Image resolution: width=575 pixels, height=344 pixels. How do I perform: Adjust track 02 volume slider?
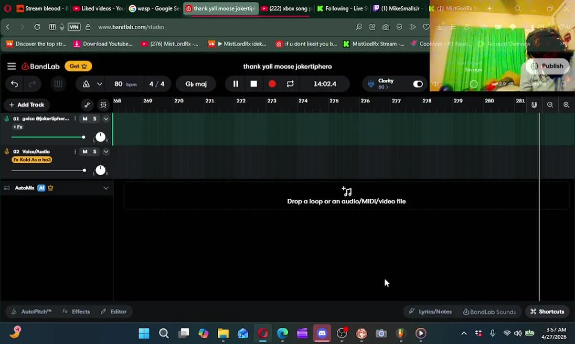48,171
